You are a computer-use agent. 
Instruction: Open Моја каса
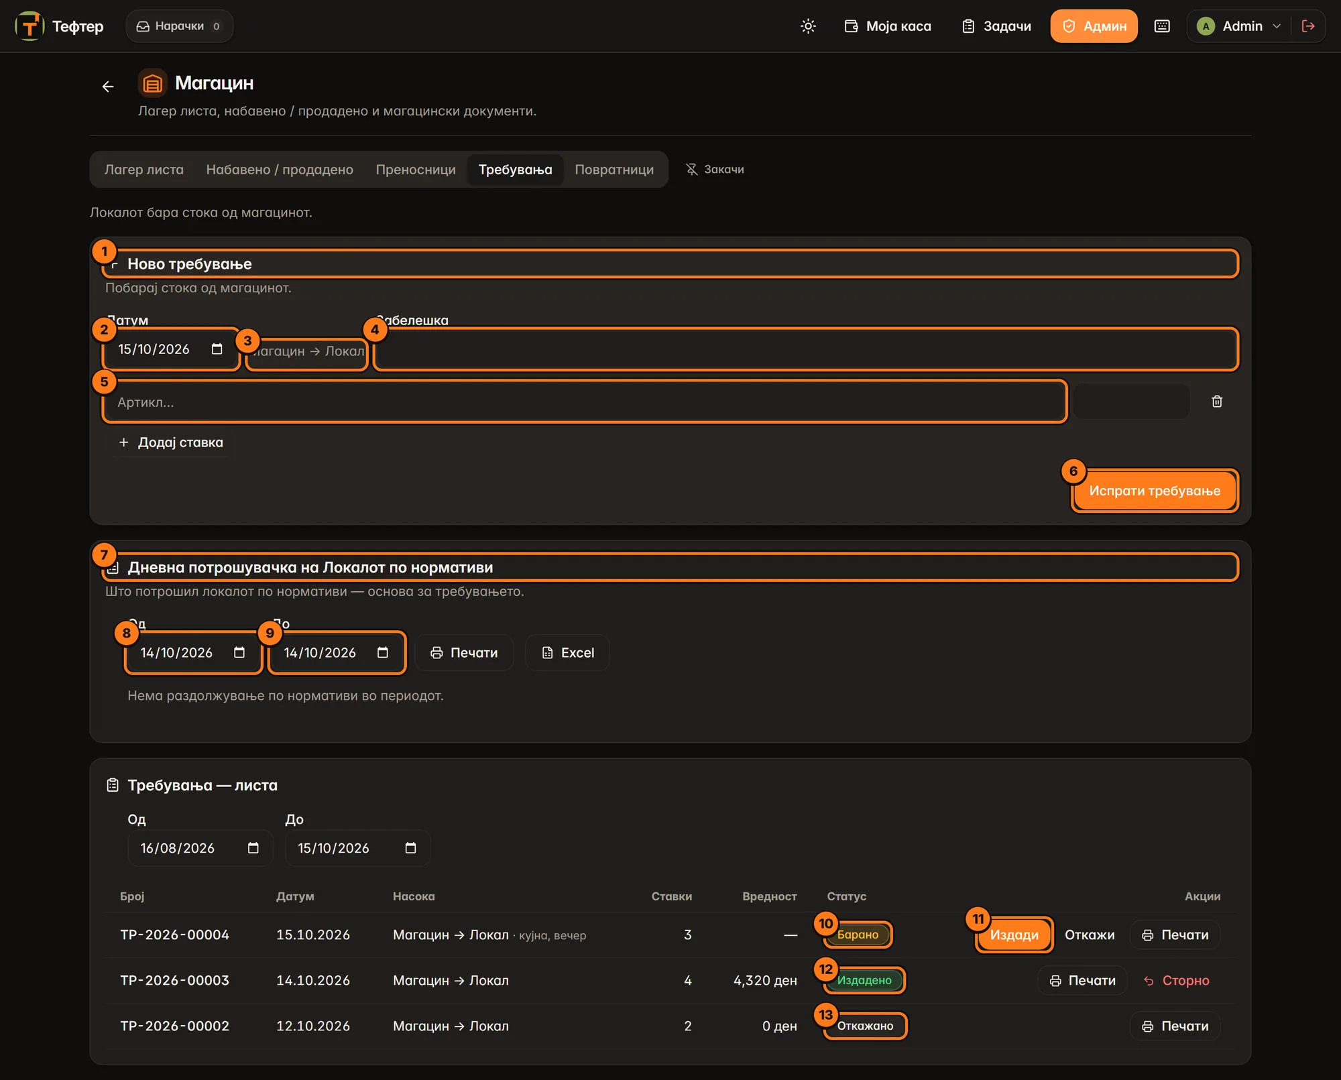click(x=888, y=26)
